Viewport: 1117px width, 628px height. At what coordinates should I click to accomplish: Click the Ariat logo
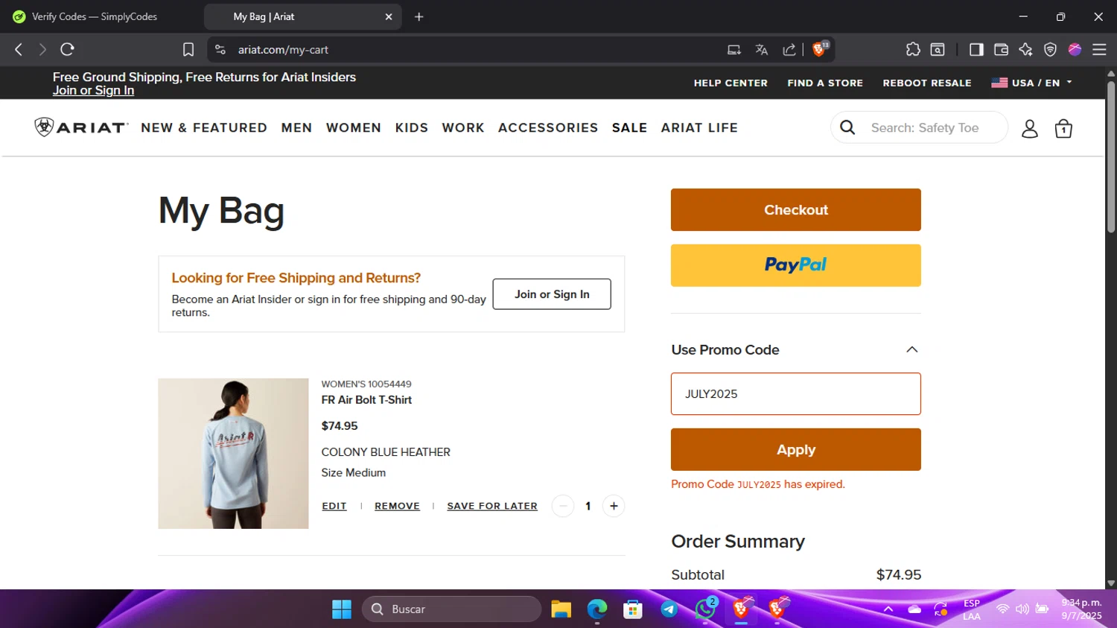pyautogui.click(x=81, y=127)
